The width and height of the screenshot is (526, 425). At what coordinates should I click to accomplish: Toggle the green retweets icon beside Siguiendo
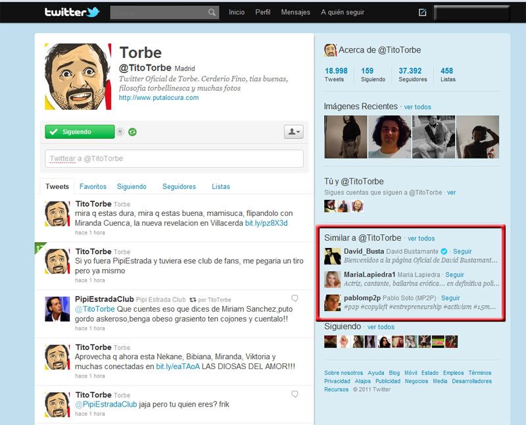[133, 132]
